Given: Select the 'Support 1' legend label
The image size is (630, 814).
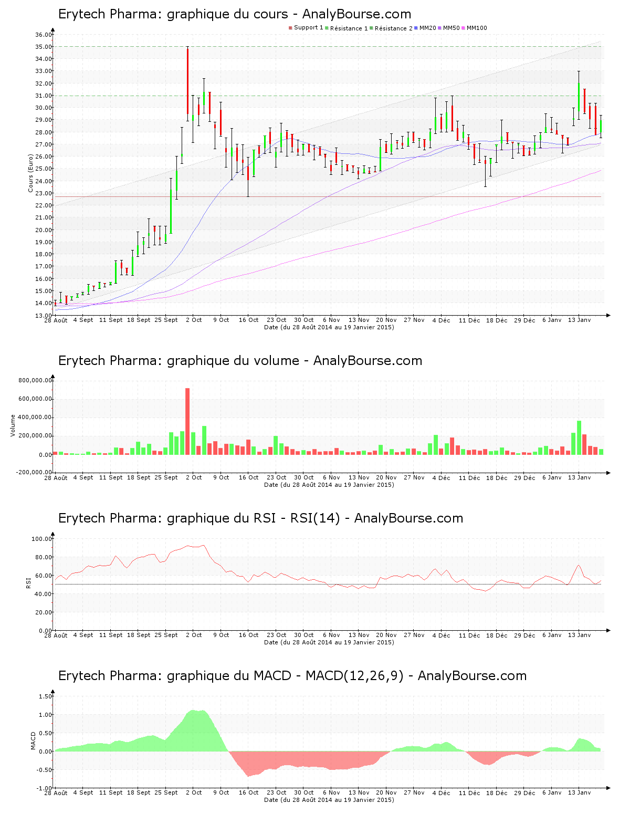Looking at the screenshot, I should (x=308, y=28).
